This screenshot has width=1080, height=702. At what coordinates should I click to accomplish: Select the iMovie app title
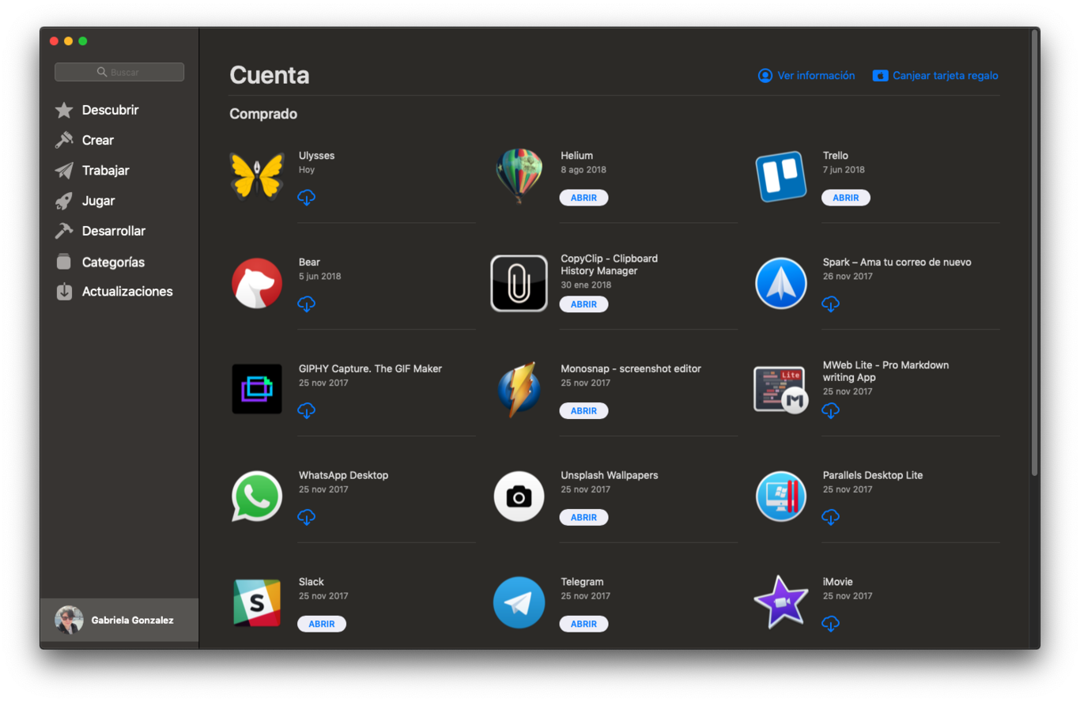pos(838,582)
